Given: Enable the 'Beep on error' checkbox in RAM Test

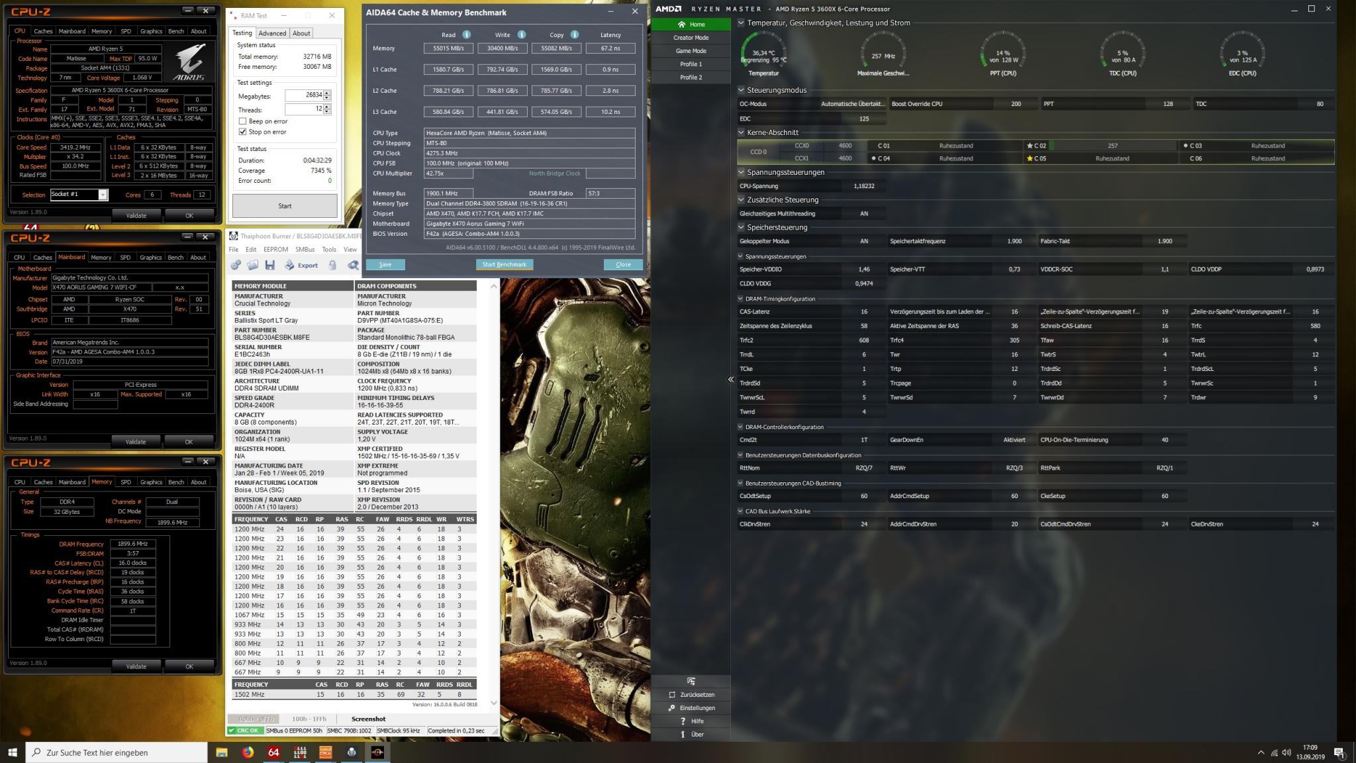Looking at the screenshot, I should (x=242, y=121).
